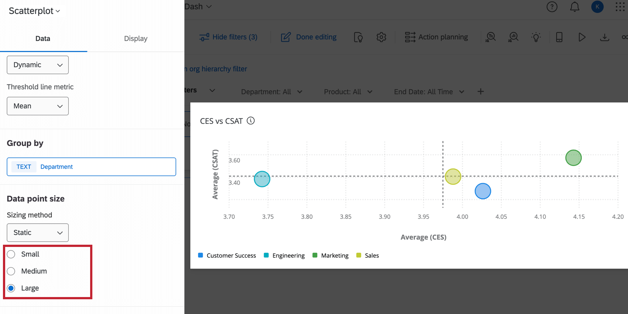Expand the Sizing method Static dropdown
Image resolution: width=628 pixels, height=314 pixels.
[38, 233]
